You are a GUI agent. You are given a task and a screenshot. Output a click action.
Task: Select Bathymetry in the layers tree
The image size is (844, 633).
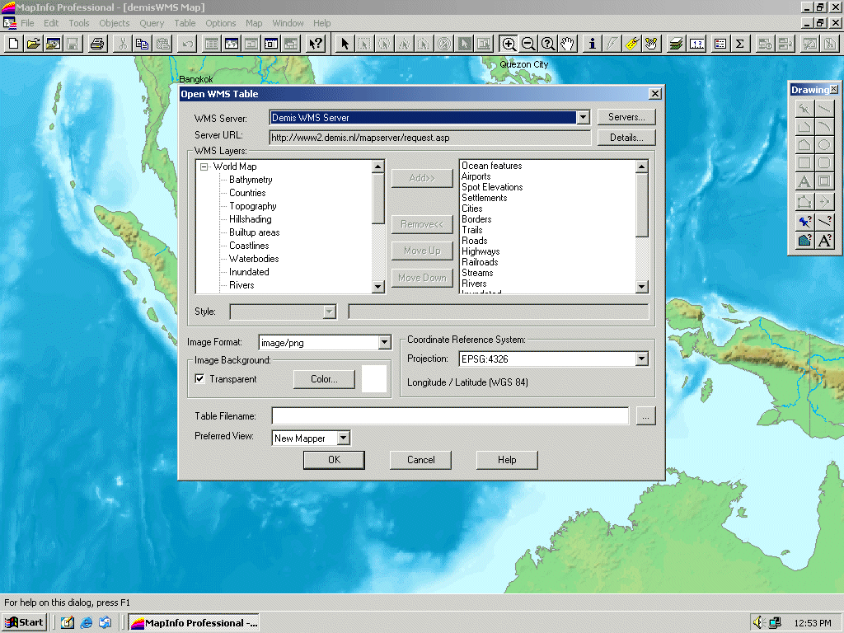251,180
